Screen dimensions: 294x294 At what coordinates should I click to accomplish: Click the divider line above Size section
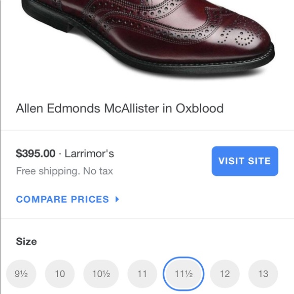(x=148, y=218)
